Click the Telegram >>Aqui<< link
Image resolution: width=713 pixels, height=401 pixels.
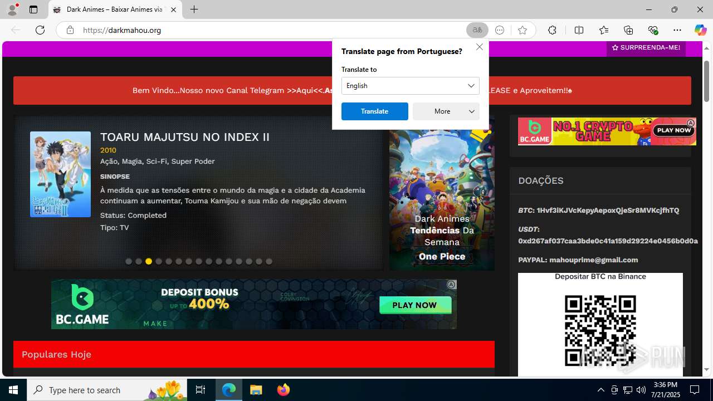click(305, 90)
